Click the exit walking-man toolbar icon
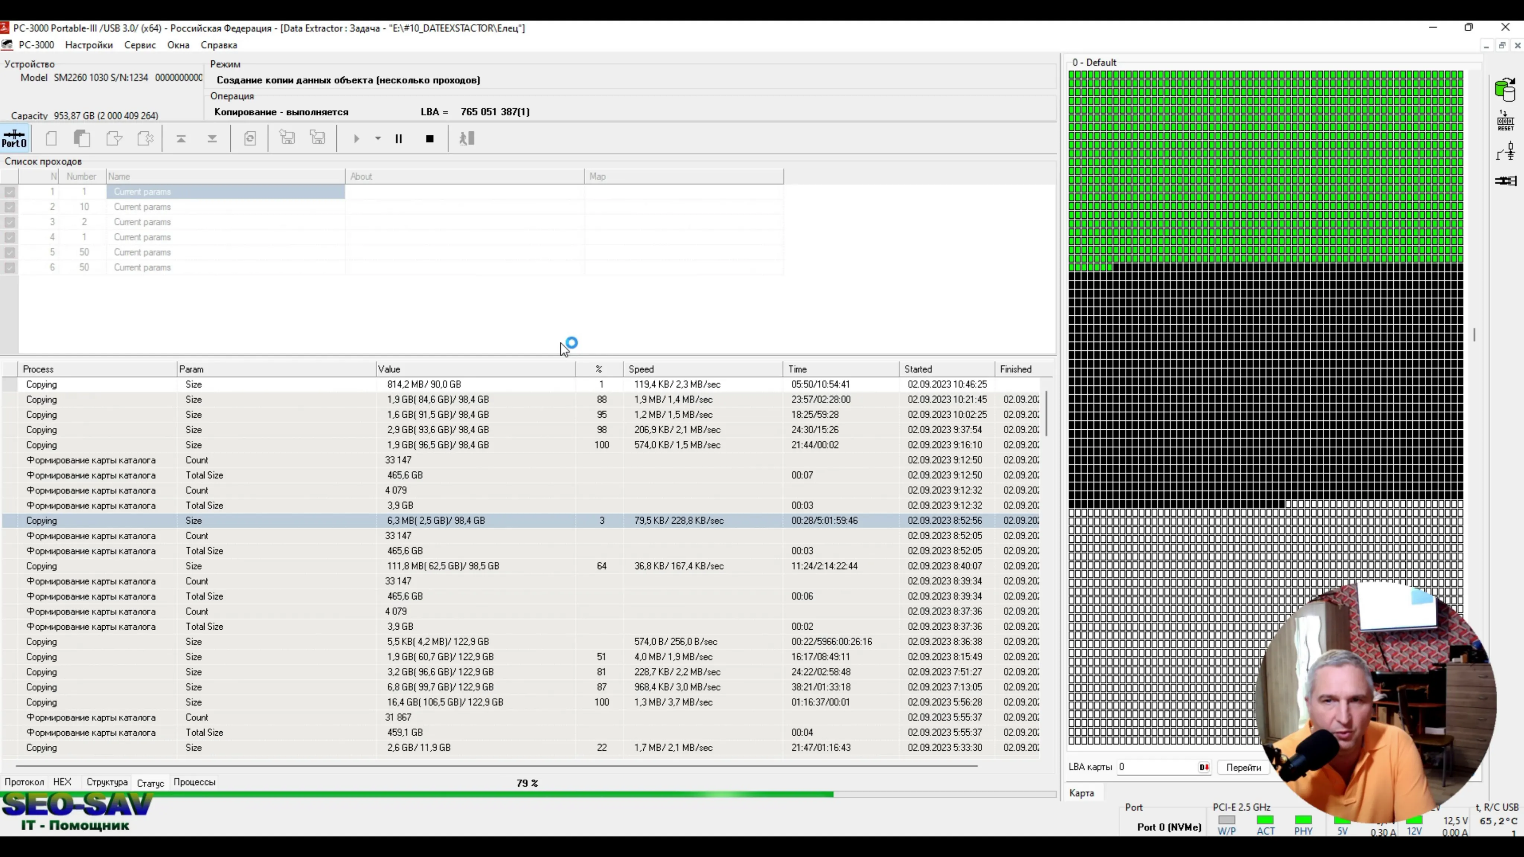The width and height of the screenshot is (1524, 857). coord(467,138)
